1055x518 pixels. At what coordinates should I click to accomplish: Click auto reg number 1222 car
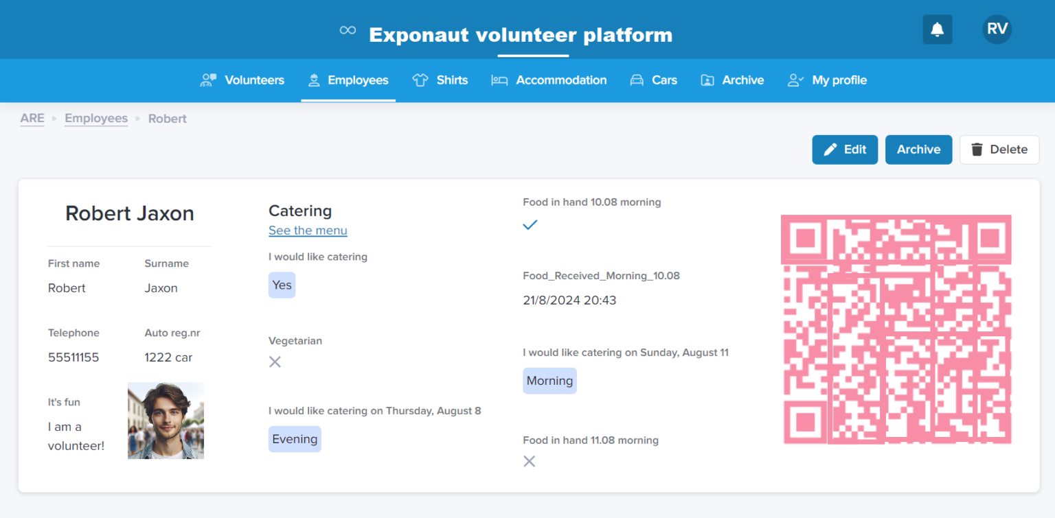coord(168,357)
